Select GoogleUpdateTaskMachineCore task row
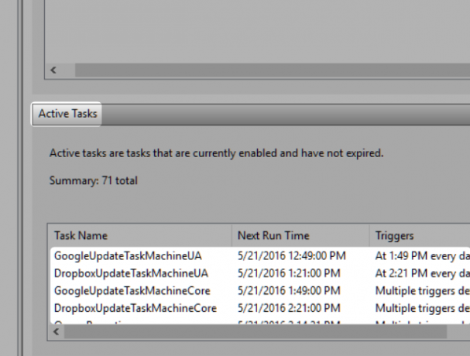 [260, 291]
